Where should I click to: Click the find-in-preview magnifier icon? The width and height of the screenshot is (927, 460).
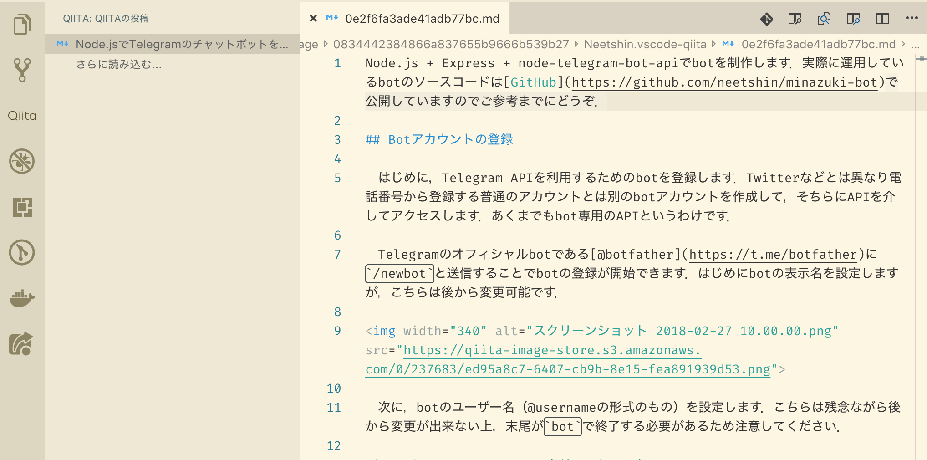[x=824, y=19]
